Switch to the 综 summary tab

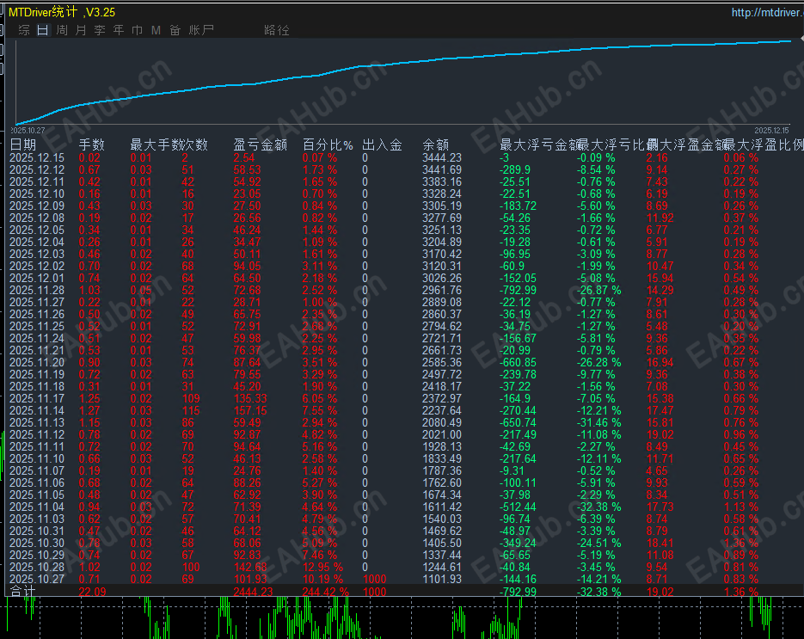(x=24, y=30)
